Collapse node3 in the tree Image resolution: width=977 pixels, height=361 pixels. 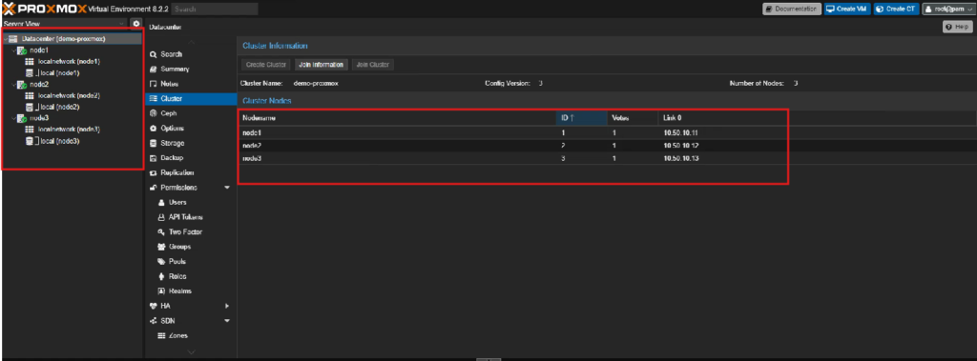13,118
